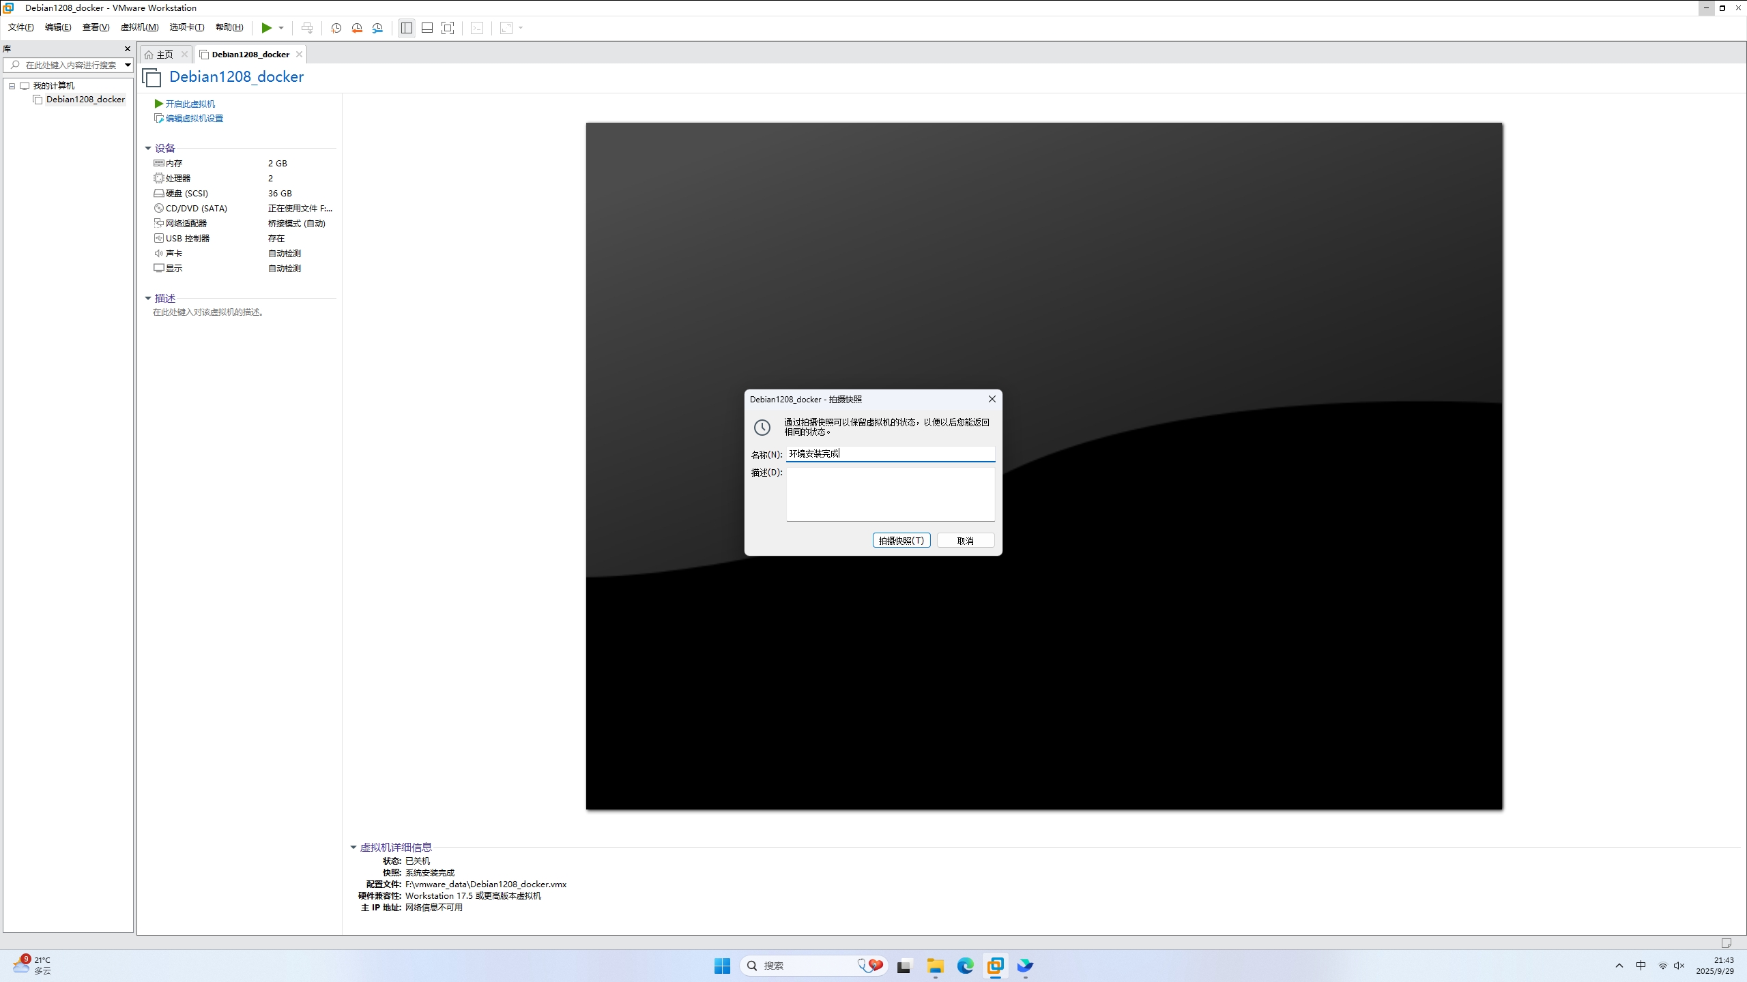Enter full screen mode icon

point(448,28)
